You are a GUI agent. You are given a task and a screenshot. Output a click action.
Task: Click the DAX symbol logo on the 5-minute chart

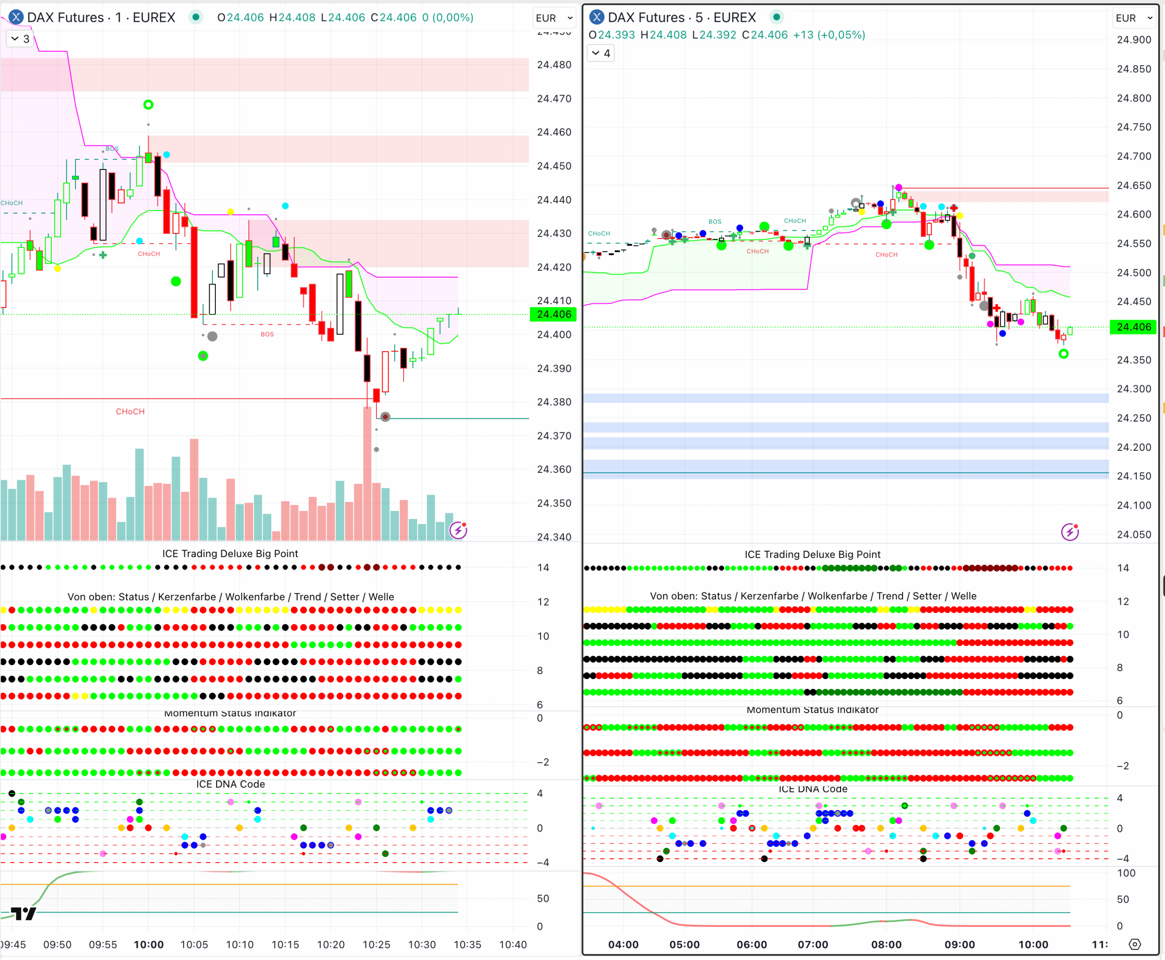pos(596,17)
